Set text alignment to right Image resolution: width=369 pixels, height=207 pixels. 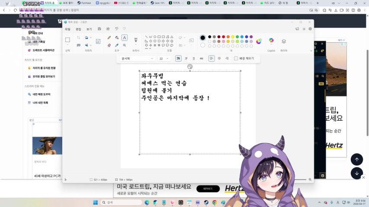click(227, 59)
